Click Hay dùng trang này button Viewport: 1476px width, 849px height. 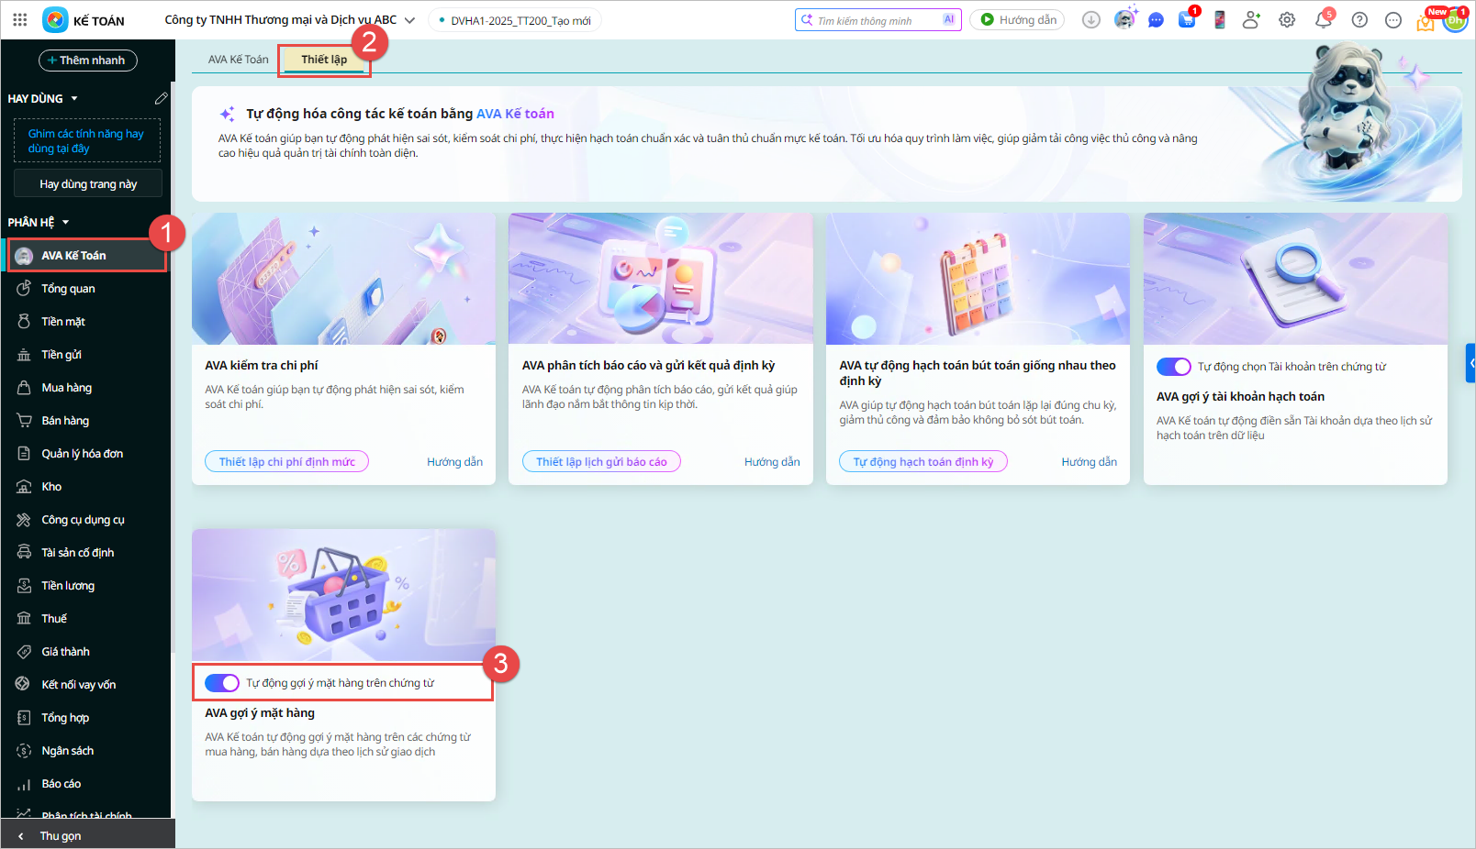point(88,183)
